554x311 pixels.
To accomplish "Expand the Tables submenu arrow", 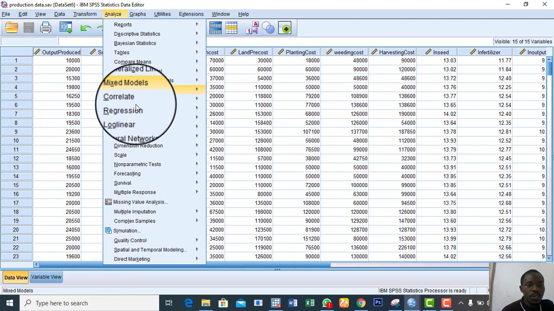I will tap(197, 52).
